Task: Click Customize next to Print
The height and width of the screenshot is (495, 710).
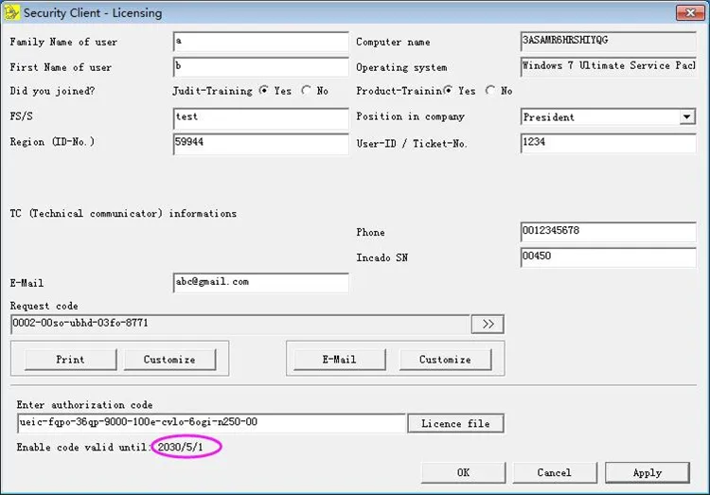Action: (169, 360)
